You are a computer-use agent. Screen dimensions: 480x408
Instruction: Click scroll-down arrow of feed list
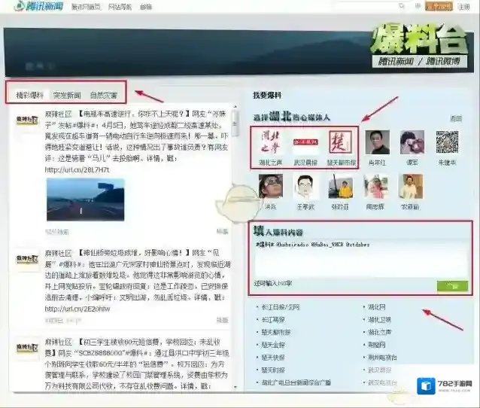(x=235, y=388)
